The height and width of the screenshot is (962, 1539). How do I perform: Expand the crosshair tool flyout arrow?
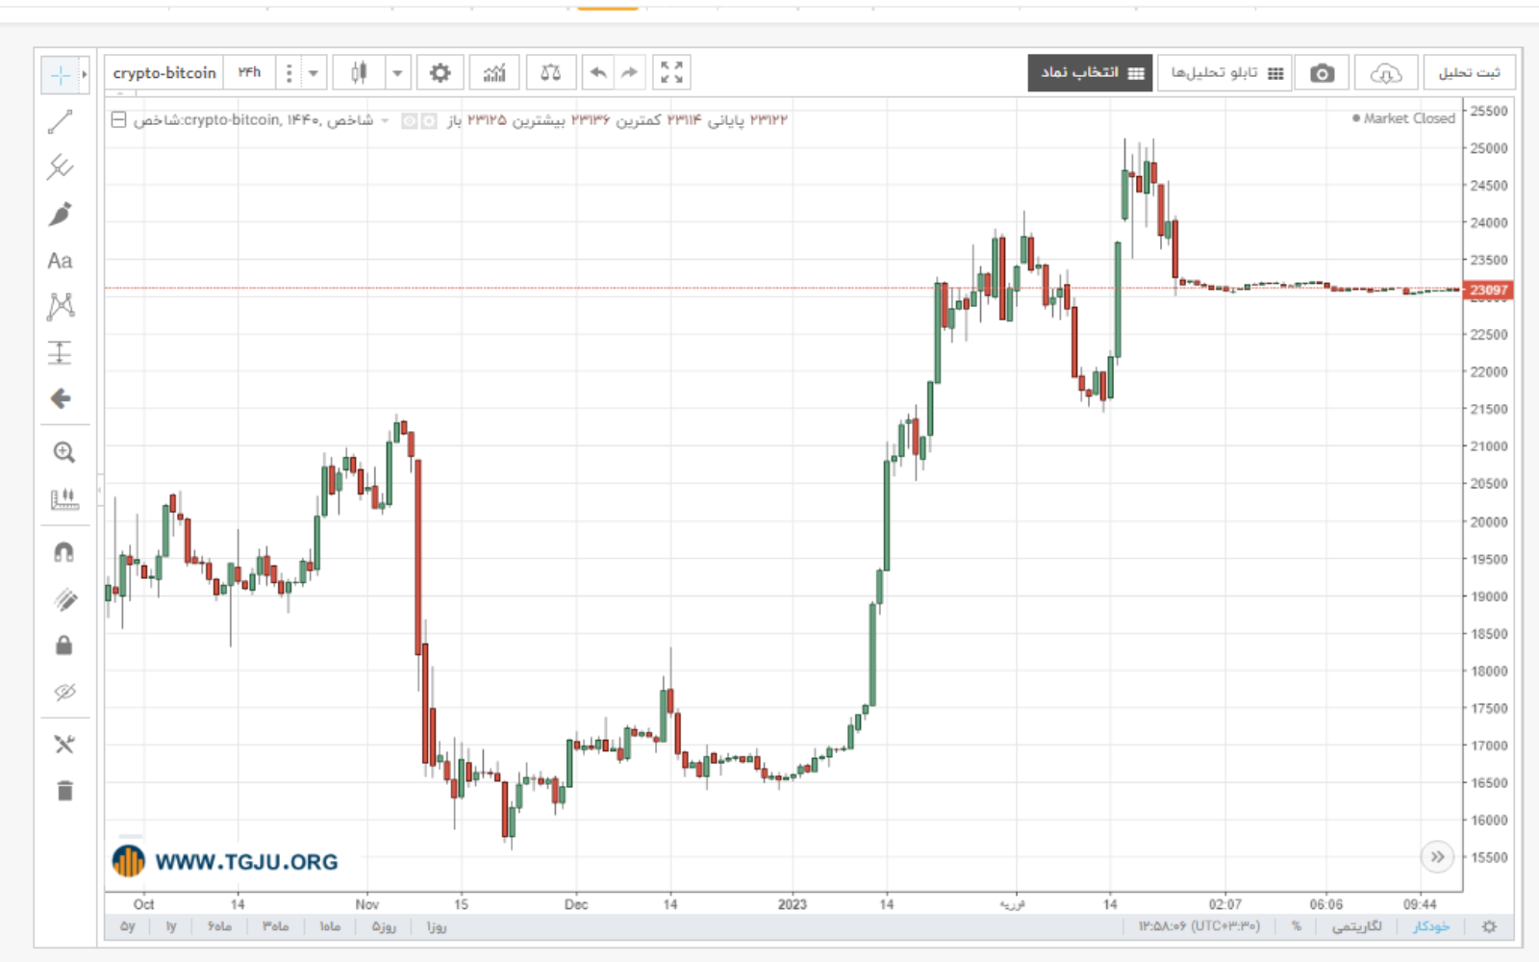click(x=85, y=74)
